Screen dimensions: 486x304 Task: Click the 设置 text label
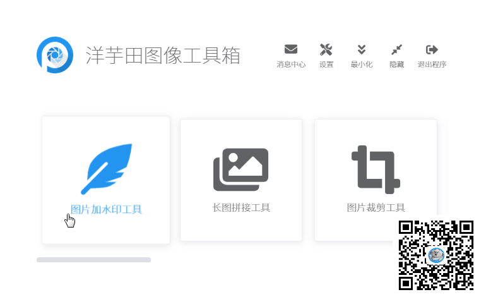coord(326,64)
